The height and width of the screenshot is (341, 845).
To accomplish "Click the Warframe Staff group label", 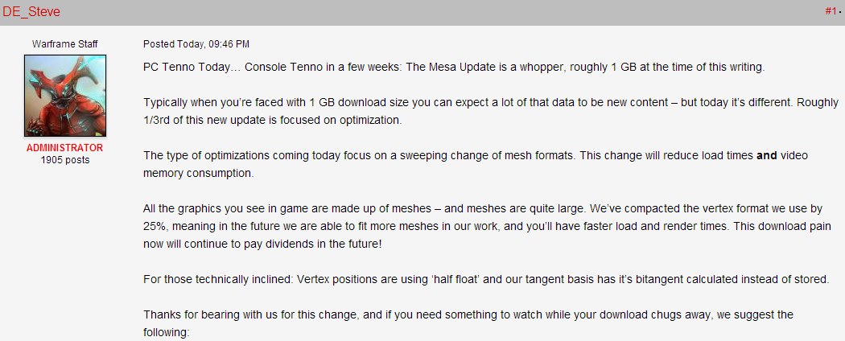I will point(64,44).
